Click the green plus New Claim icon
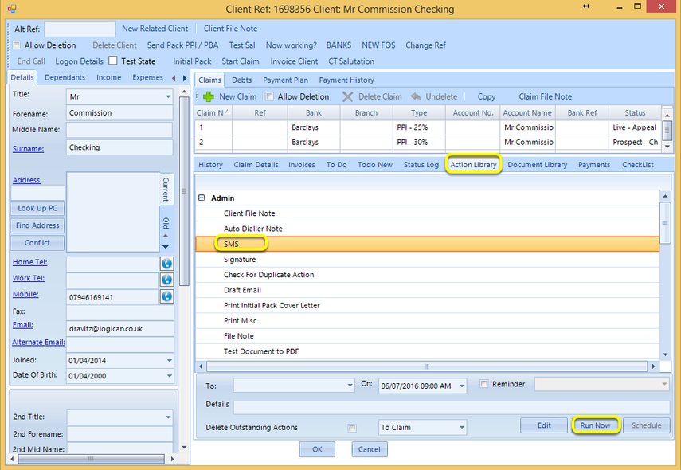 coord(209,96)
